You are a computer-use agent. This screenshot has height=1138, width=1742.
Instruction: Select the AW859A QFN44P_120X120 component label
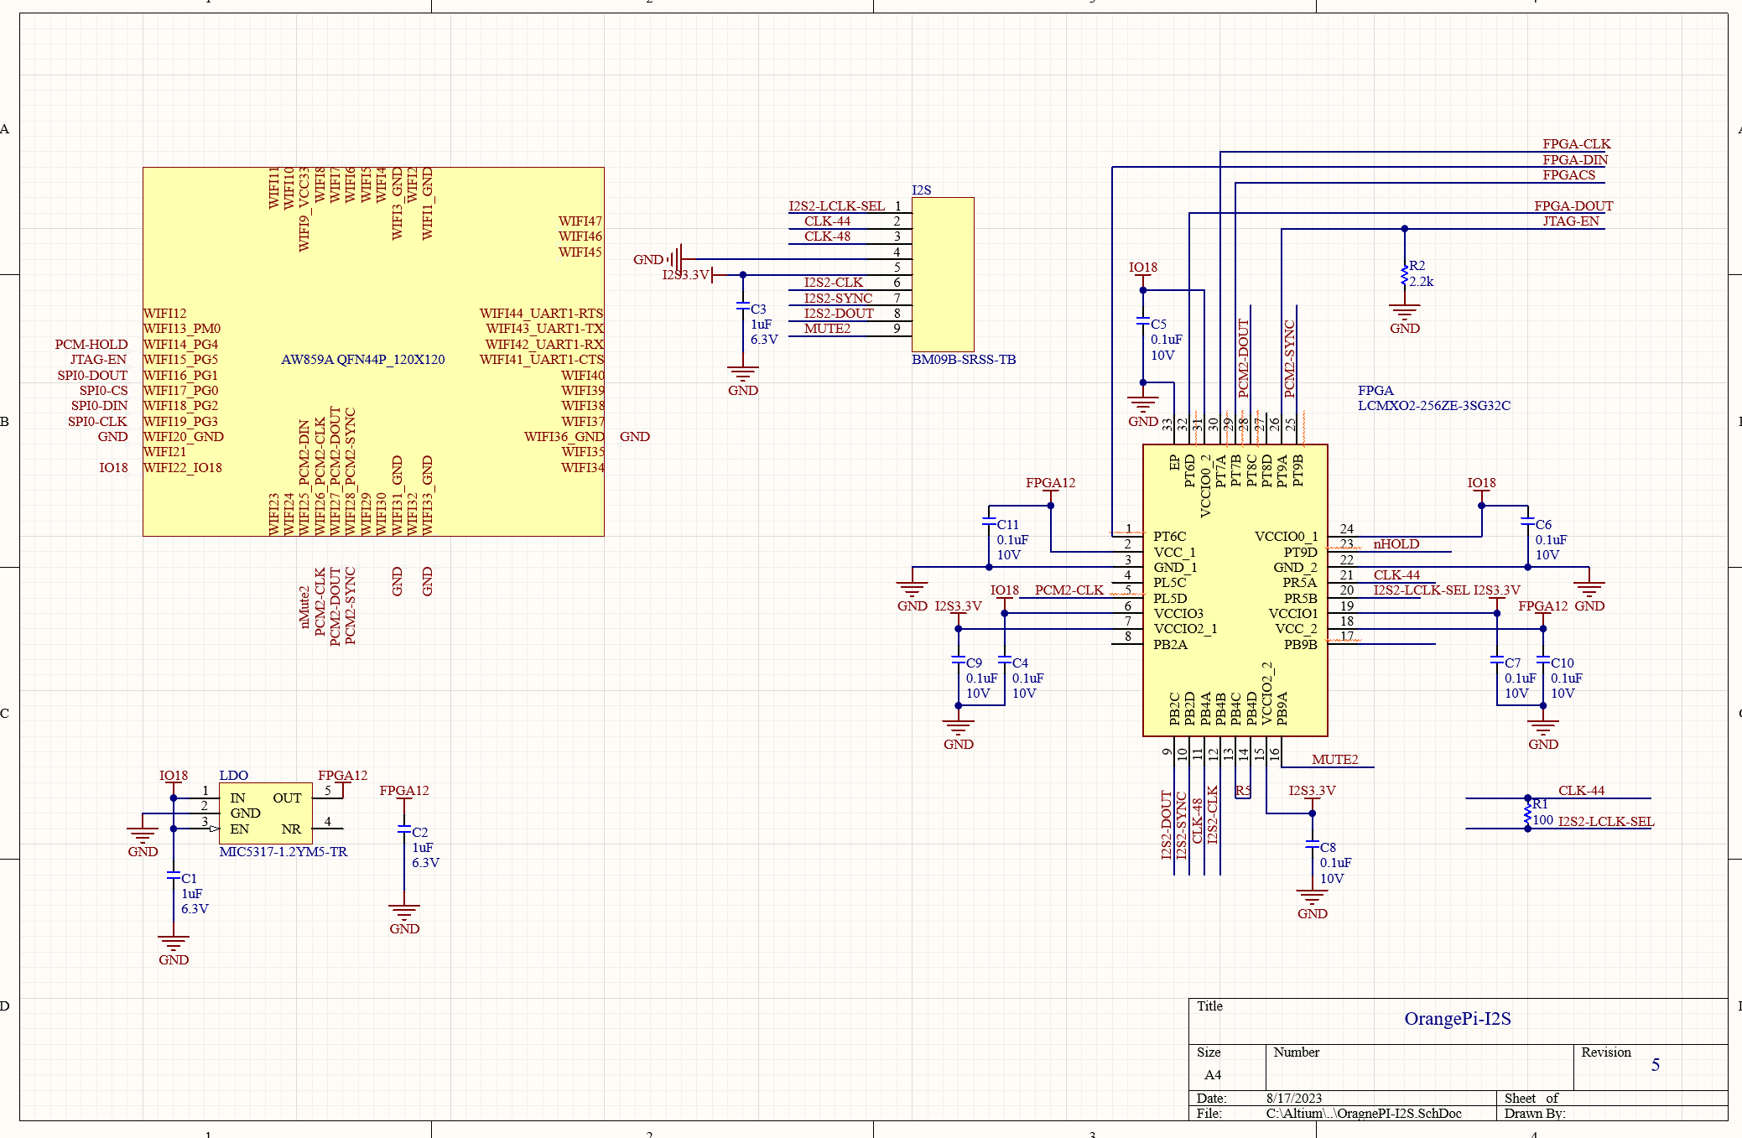pos(362,360)
